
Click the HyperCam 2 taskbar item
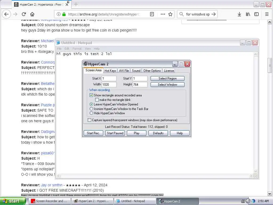[x=178, y=201]
